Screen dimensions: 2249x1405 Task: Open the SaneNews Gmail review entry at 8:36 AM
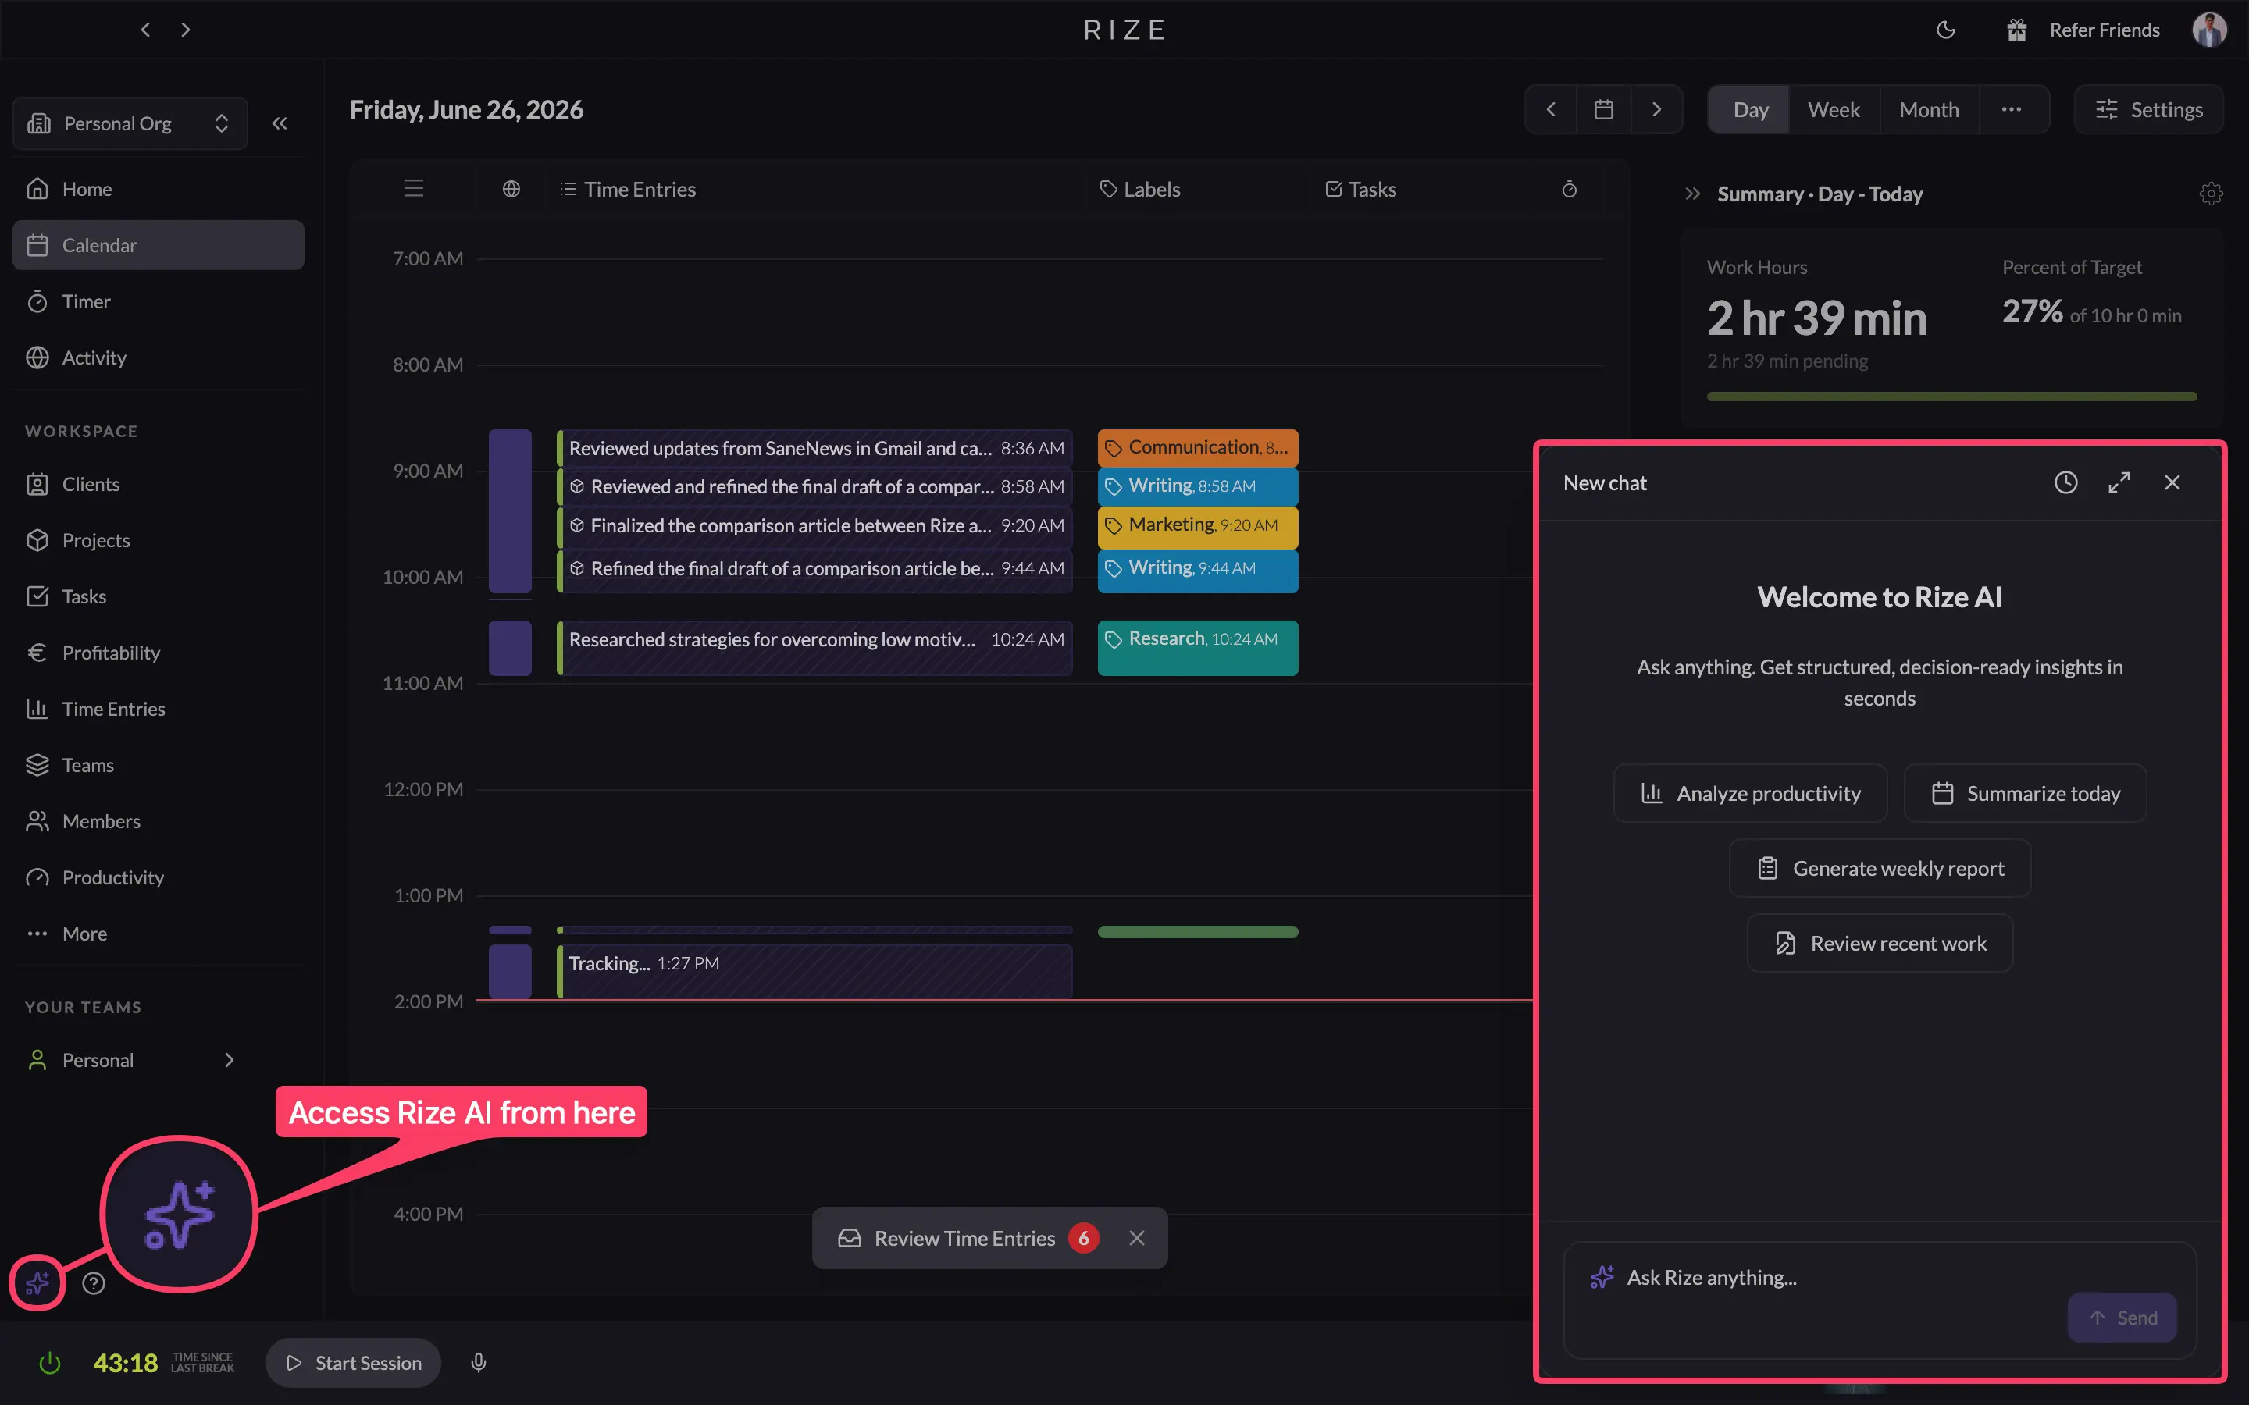point(815,448)
